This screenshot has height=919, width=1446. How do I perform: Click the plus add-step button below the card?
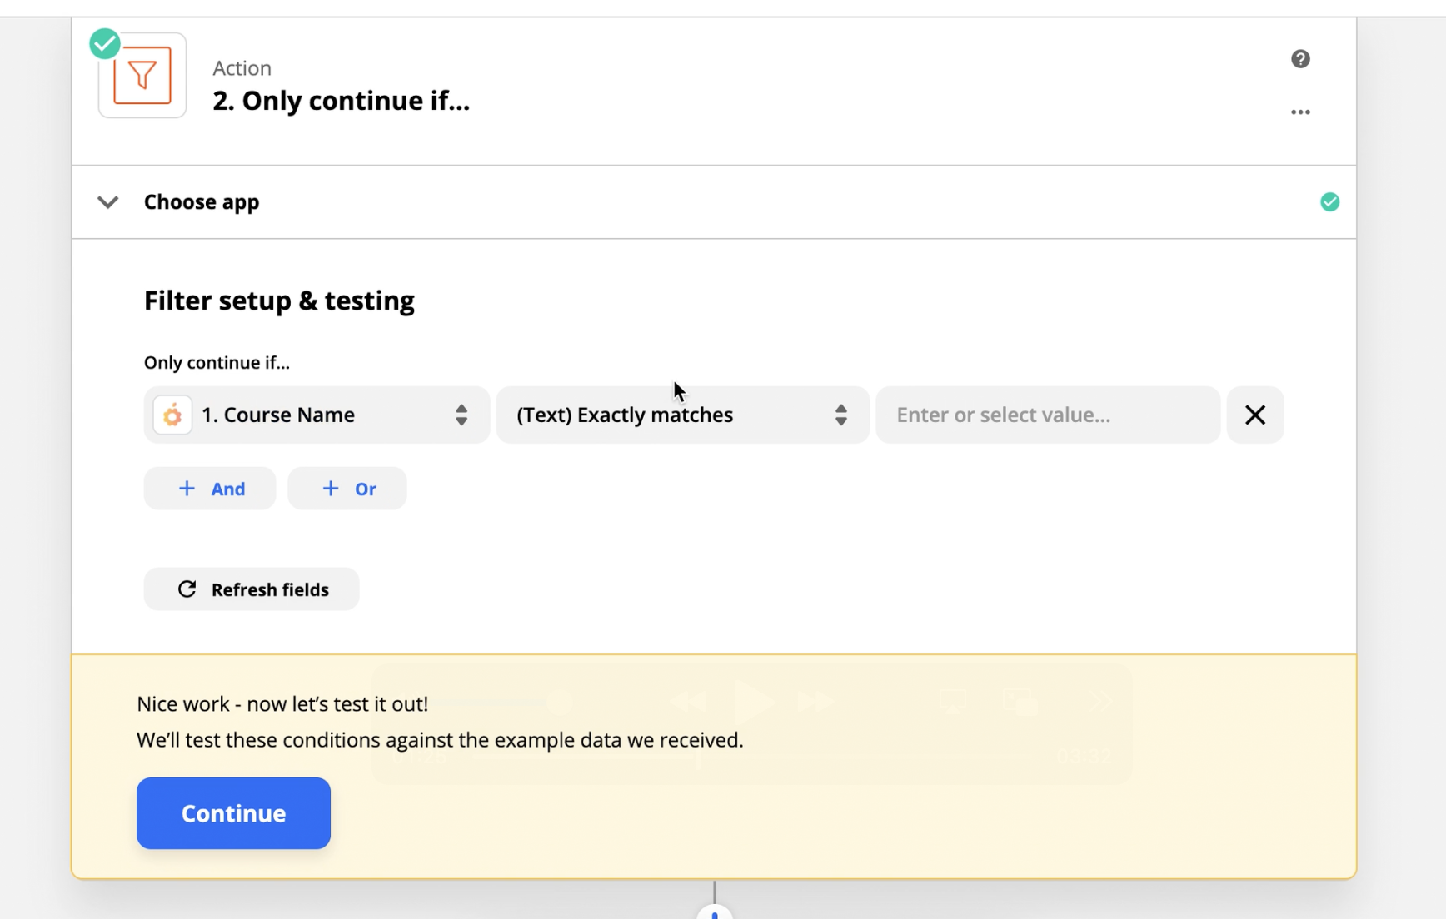click(714, 912)
